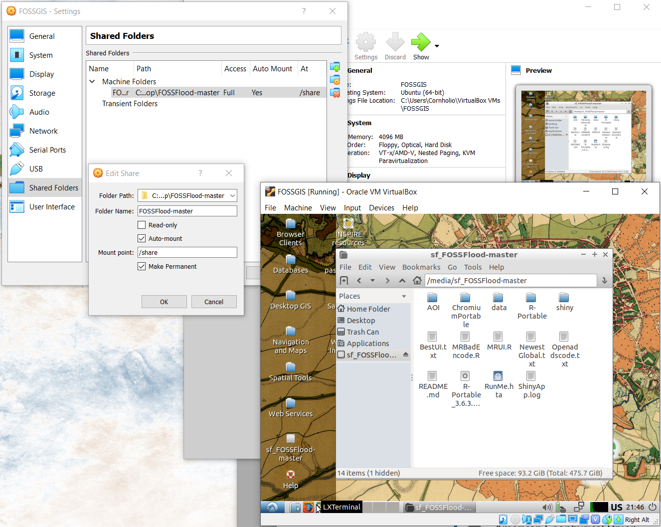
Task: Click the home icon in file manager toolbar
Action: coord(417,281)
